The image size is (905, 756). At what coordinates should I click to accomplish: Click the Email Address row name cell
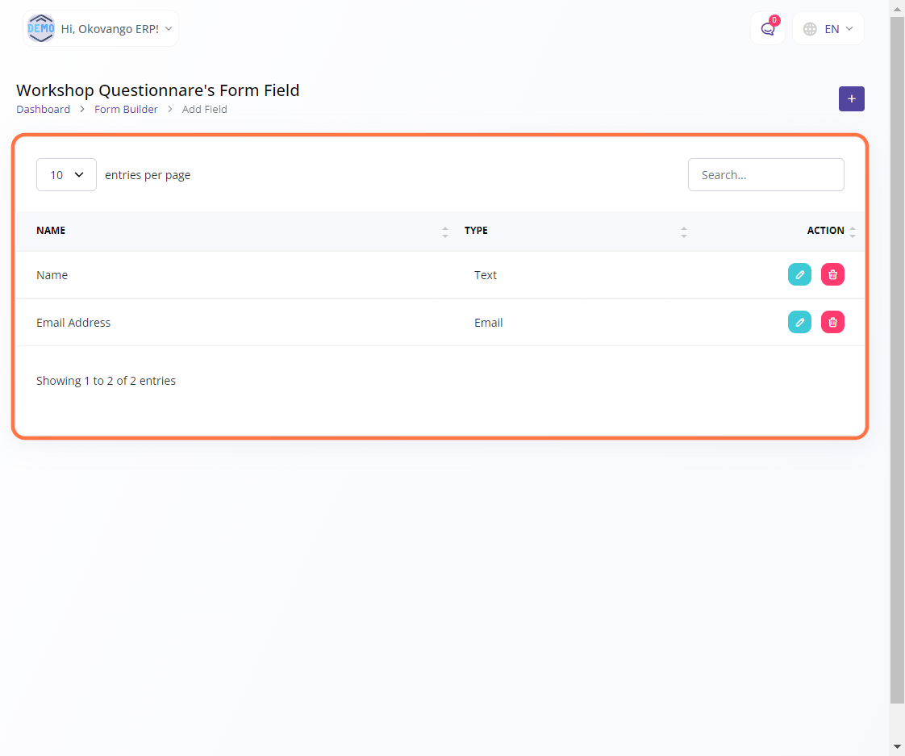point(73,323)
